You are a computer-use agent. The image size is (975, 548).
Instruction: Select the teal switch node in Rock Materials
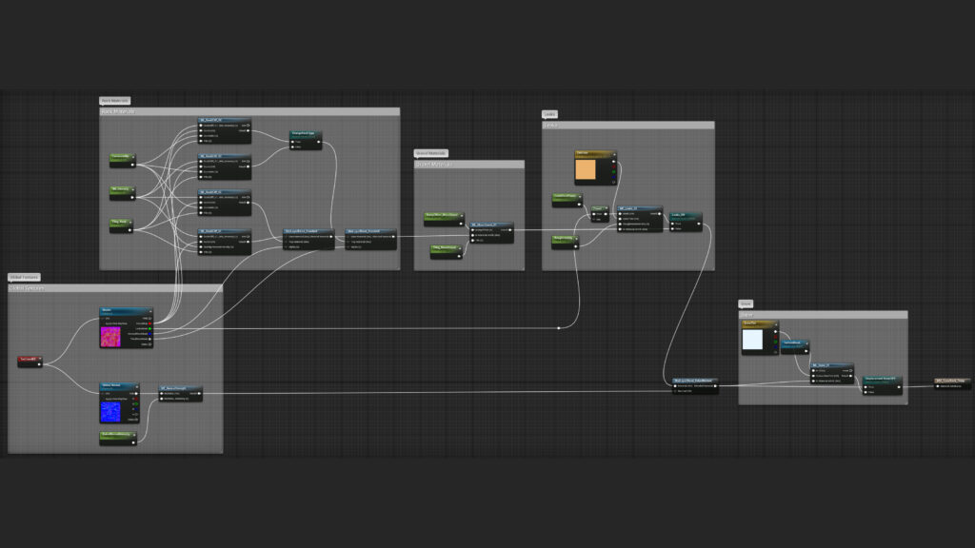pyautogui.click(x=306, y=141)
